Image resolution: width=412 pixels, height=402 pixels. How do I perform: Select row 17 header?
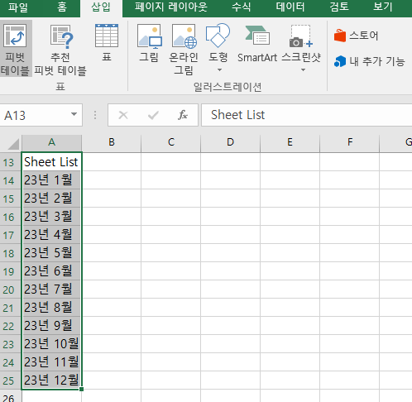10,235
